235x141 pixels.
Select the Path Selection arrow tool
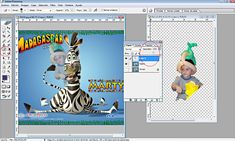tap(4, 58)
